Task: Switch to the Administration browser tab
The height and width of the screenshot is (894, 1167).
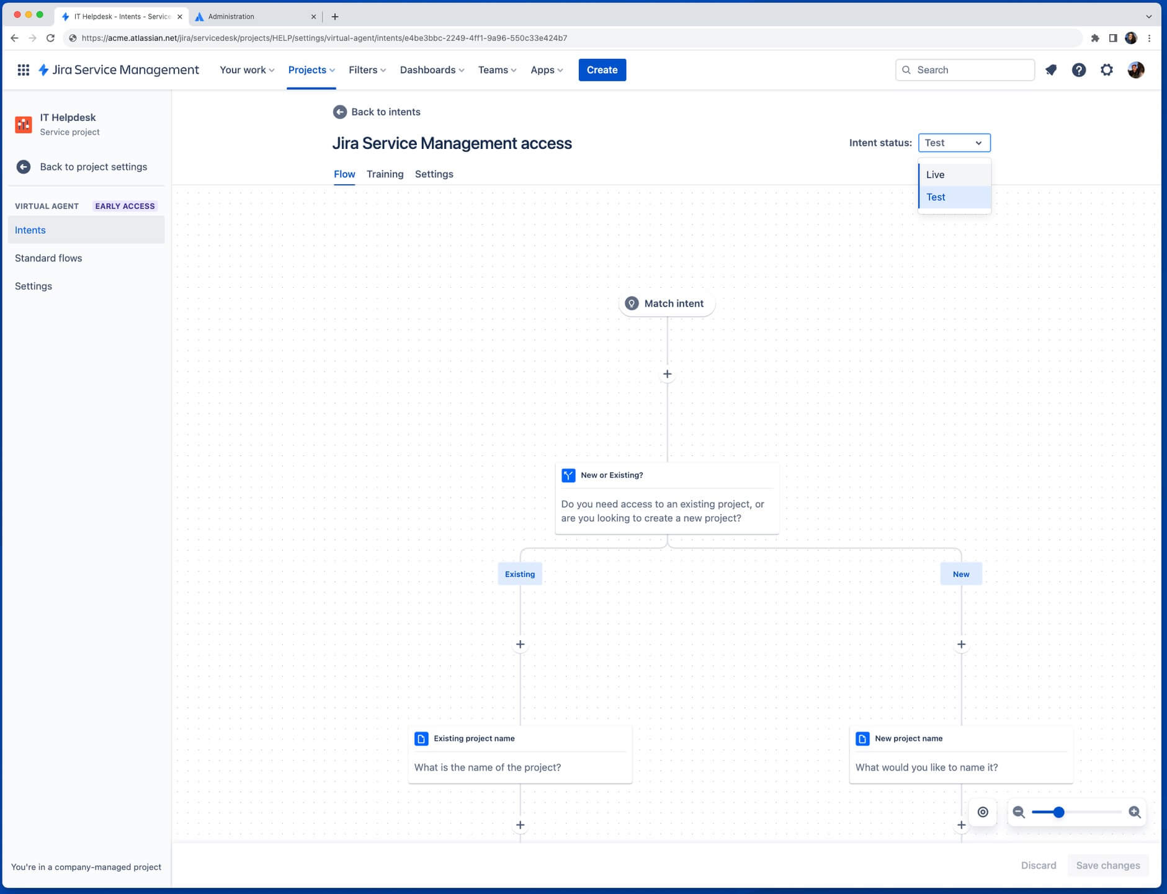Action: pyautogui.click(x=248, y=16)
